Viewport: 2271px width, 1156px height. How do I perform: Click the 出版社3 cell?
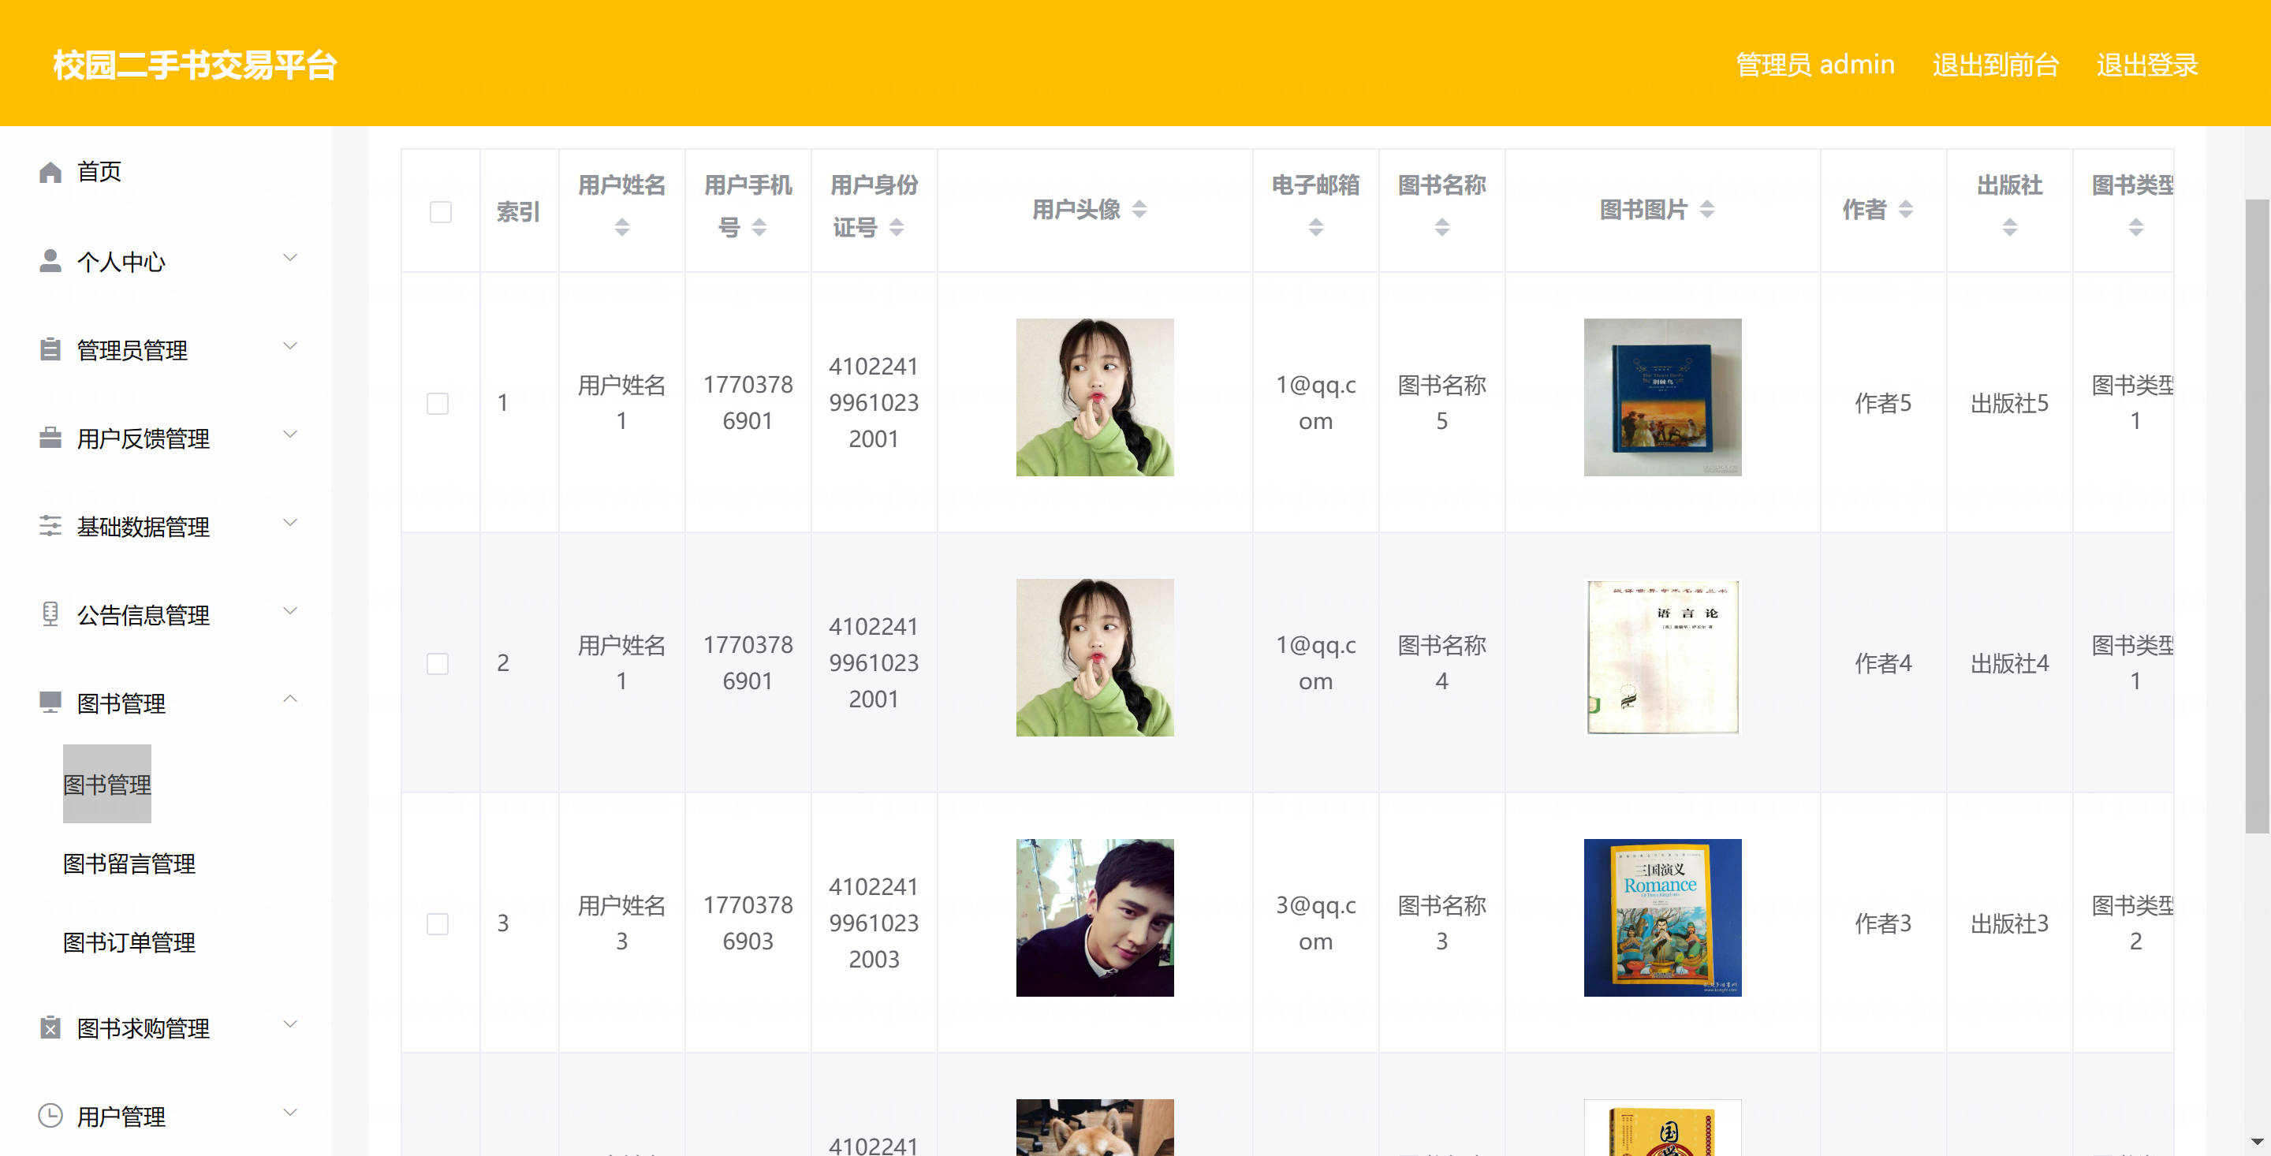point(2009,923)
